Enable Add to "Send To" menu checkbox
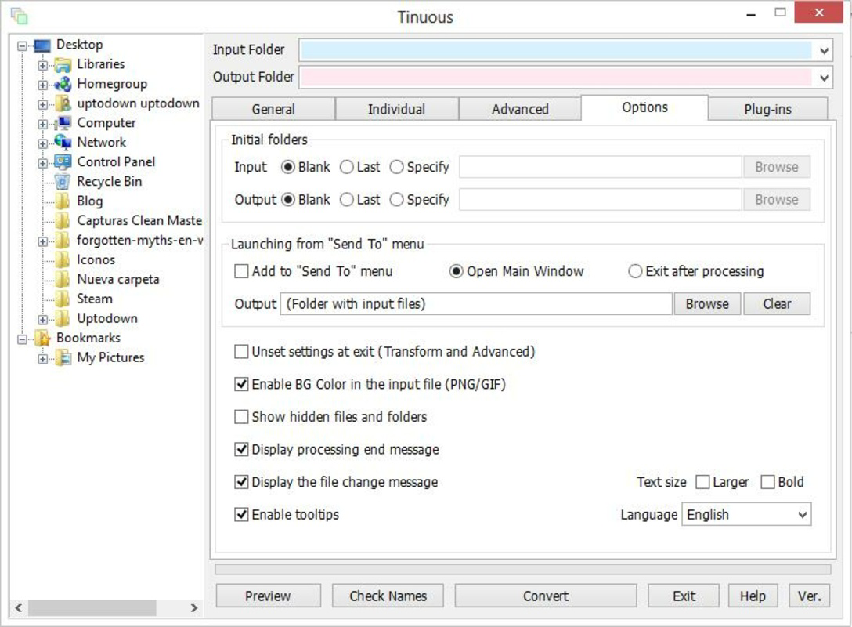852x627 pixels. point(241,271)
